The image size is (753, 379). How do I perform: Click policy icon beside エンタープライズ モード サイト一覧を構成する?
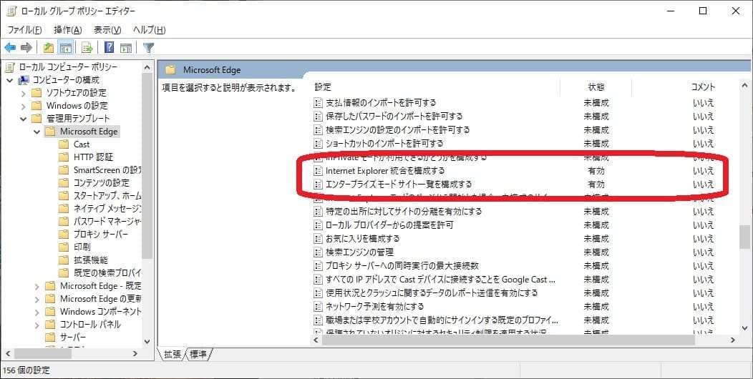(x=318, y=184)
